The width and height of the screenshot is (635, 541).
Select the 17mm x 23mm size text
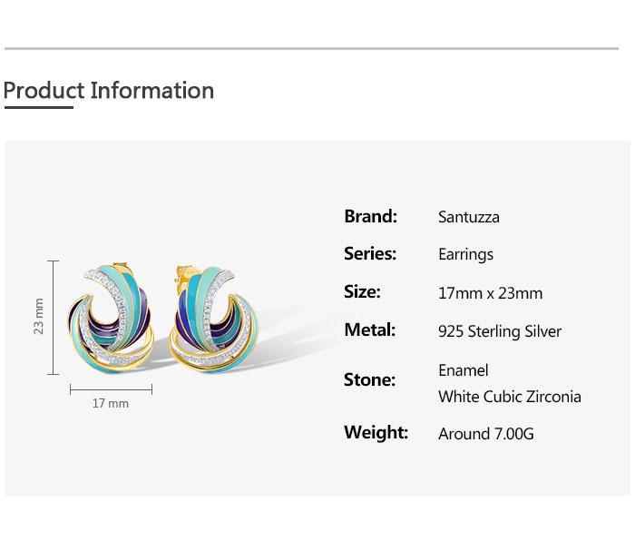pyautogui.click(x=490, y=293)
